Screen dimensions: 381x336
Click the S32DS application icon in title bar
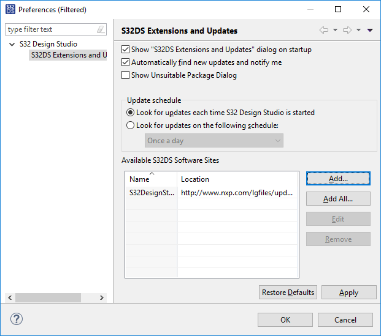[10, 9]
